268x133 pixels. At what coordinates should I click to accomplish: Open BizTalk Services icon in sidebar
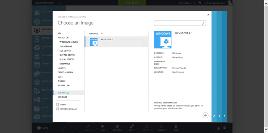tap(37, 117)
